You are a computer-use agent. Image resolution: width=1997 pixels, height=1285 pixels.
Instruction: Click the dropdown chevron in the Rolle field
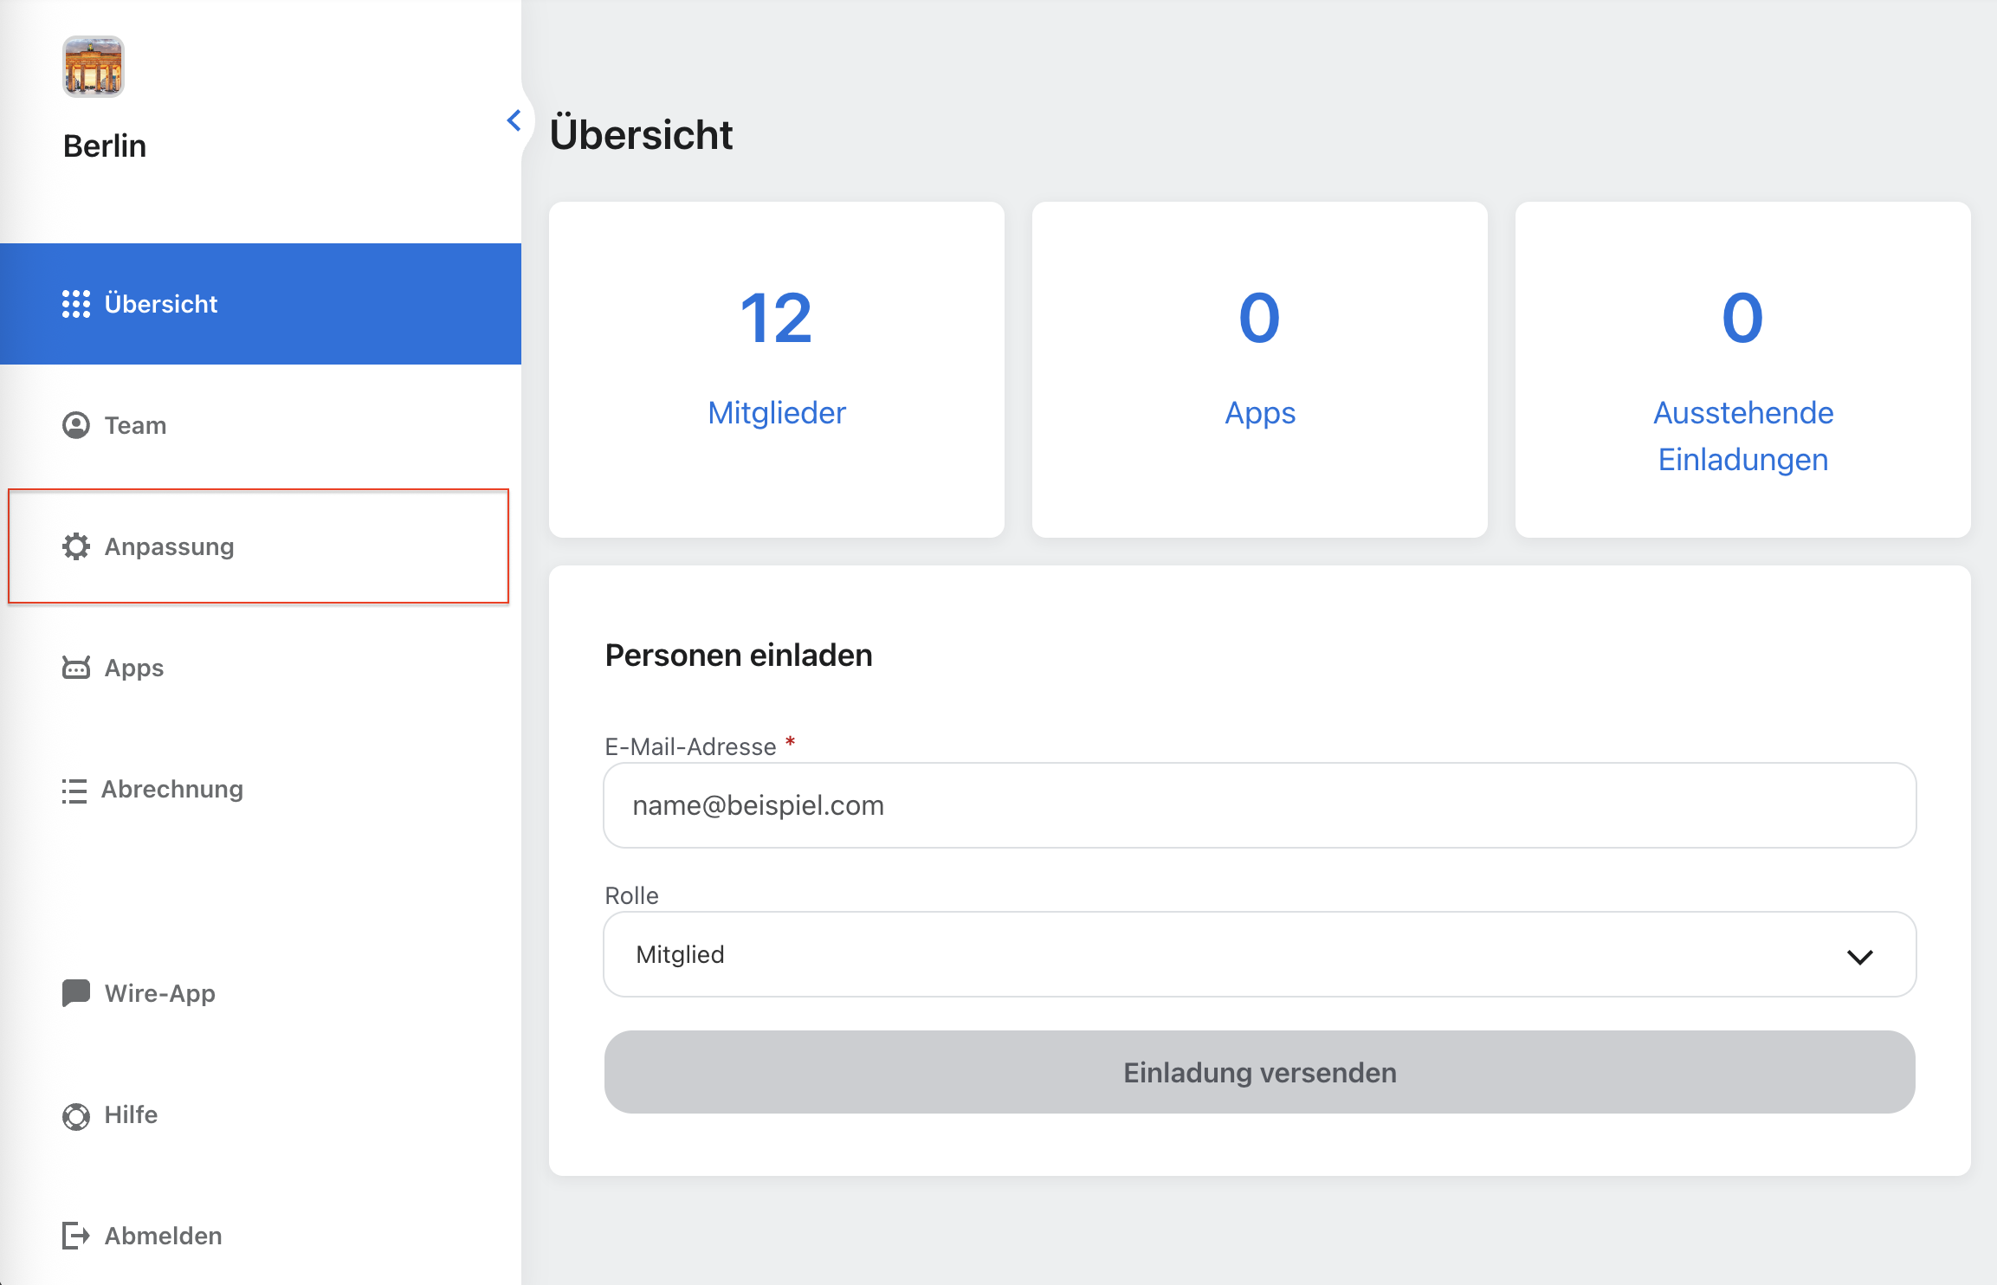(1860, 956)
